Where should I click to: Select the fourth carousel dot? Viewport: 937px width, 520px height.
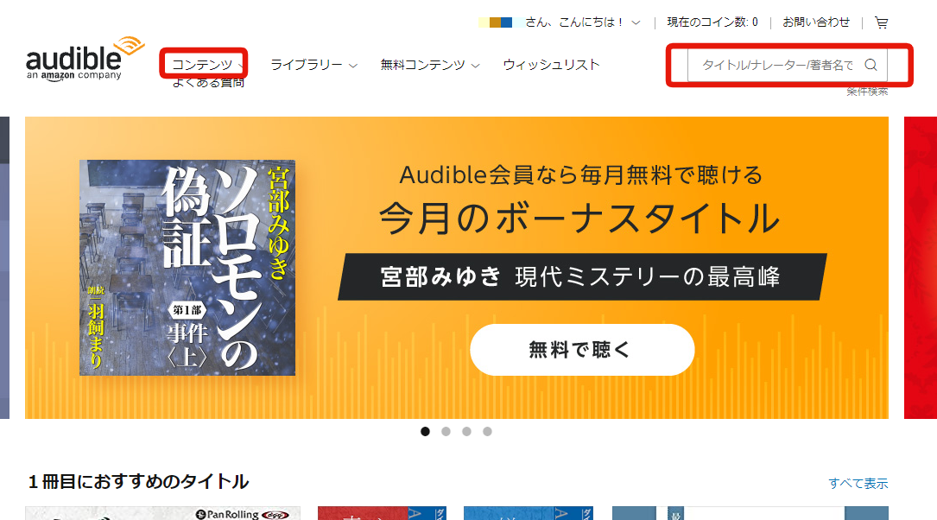tap(488, 432)
